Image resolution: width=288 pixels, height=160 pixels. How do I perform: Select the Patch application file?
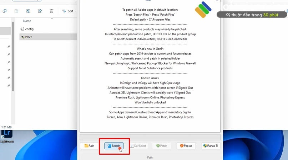[29, 37]
